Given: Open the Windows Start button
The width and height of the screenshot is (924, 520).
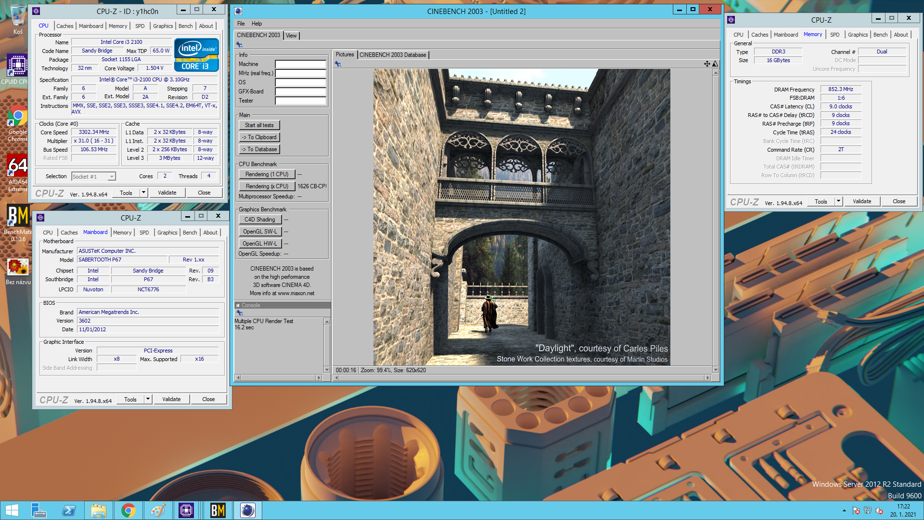Looking at the screenshot, I should pos(12,510).
